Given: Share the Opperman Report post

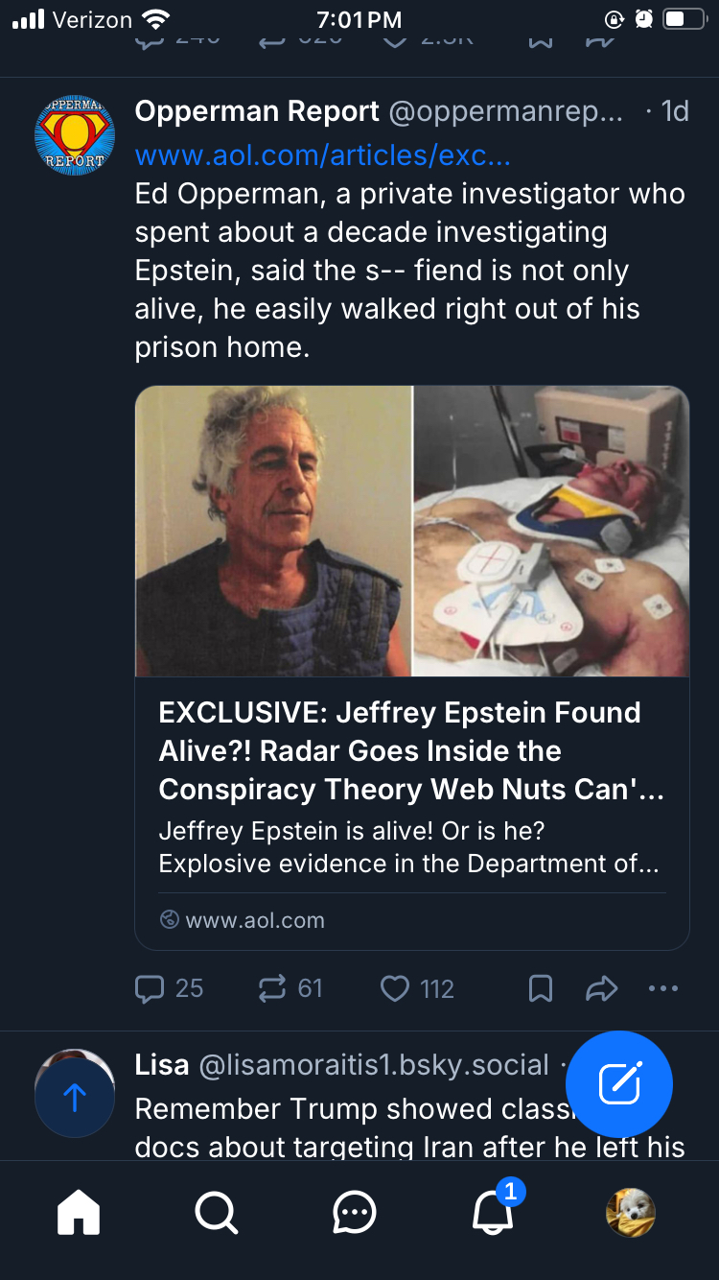Looking at the screenshot, I should coord(601,988).
